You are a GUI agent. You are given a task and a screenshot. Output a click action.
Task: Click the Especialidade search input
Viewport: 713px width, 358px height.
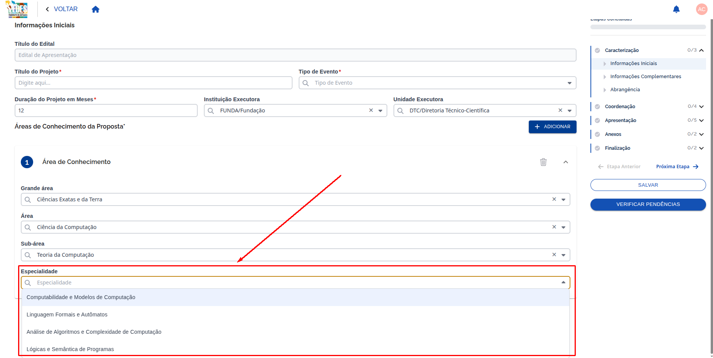296,283
